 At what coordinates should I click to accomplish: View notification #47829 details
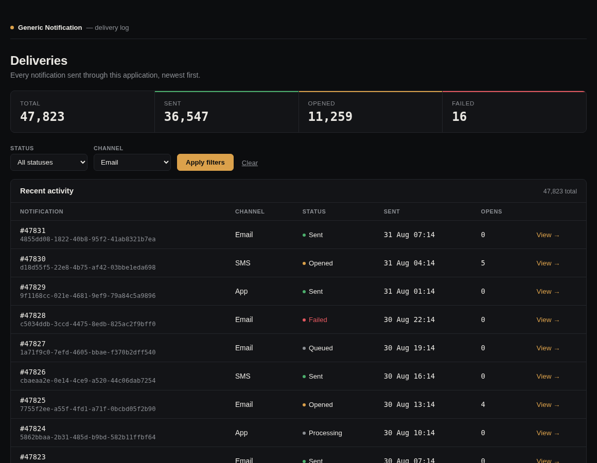click(x=548, y=291)
